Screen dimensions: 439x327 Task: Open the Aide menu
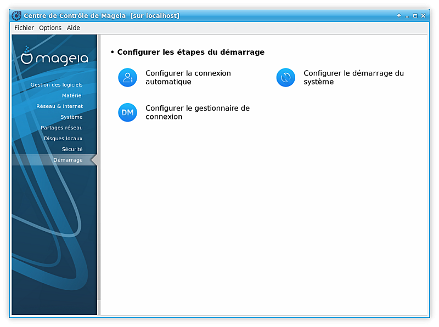(74, 28)
